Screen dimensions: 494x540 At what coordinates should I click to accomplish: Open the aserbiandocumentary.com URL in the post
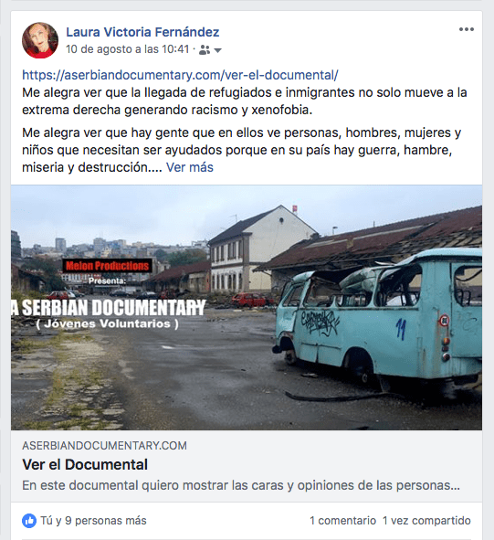(x=180, y=75)
